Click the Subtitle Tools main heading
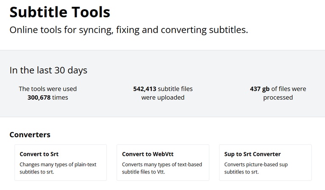 click(60, 12)
